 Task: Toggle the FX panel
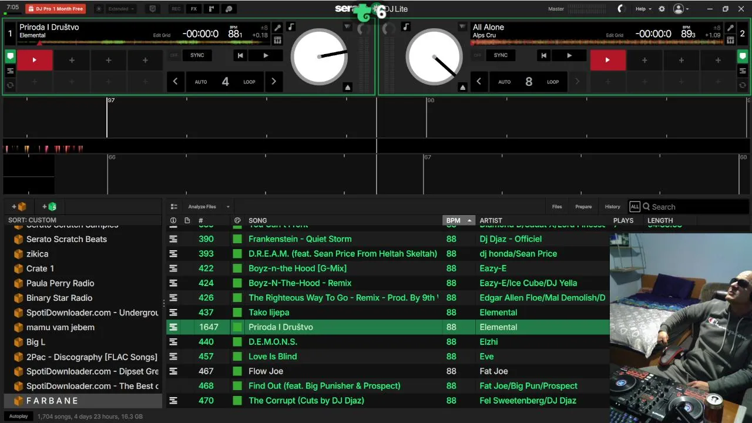194,9
